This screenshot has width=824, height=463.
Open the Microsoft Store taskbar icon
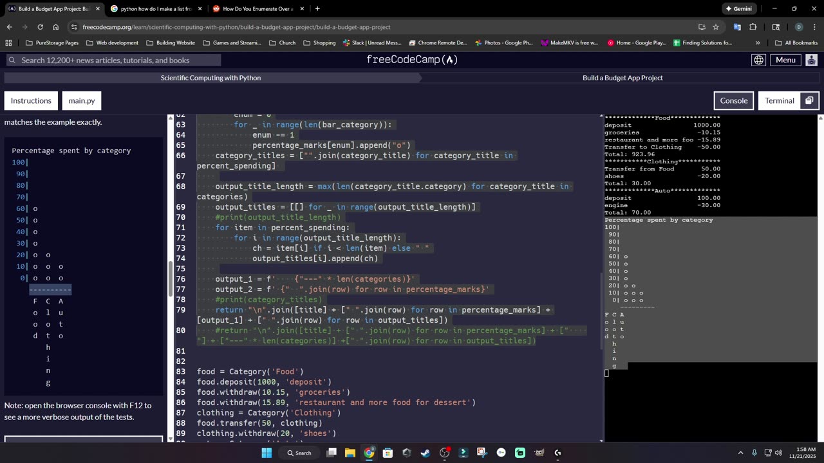(x=388, y=453)
